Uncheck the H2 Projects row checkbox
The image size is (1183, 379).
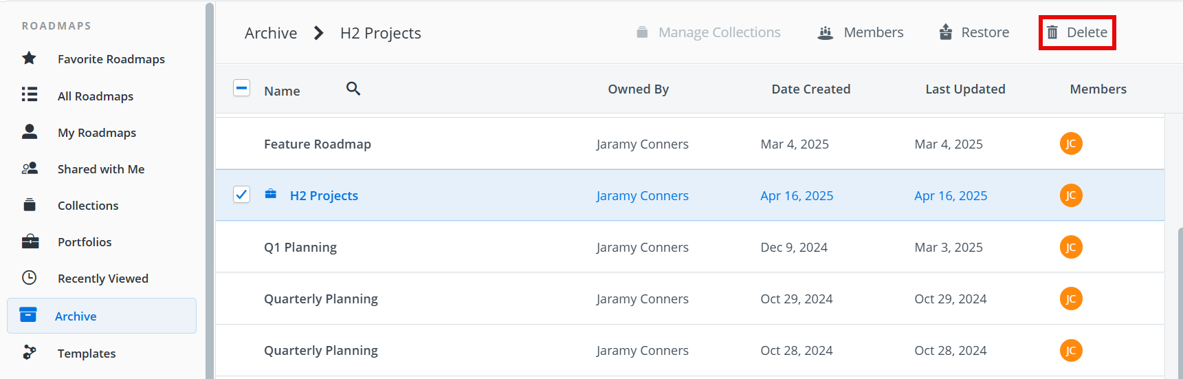click(241, 195)
